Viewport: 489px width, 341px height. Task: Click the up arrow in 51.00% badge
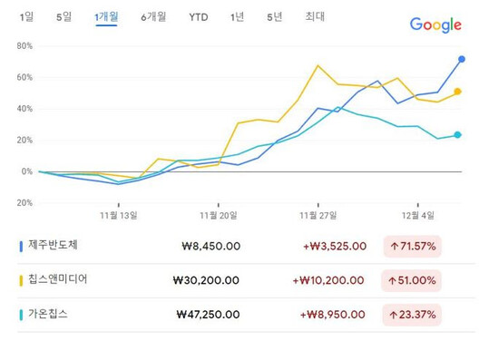coord(392,281)
